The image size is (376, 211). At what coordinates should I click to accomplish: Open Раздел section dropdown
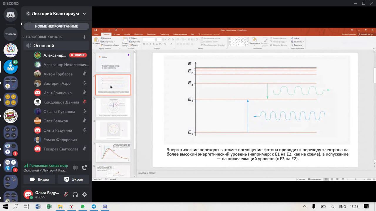(x=134, y=45)
